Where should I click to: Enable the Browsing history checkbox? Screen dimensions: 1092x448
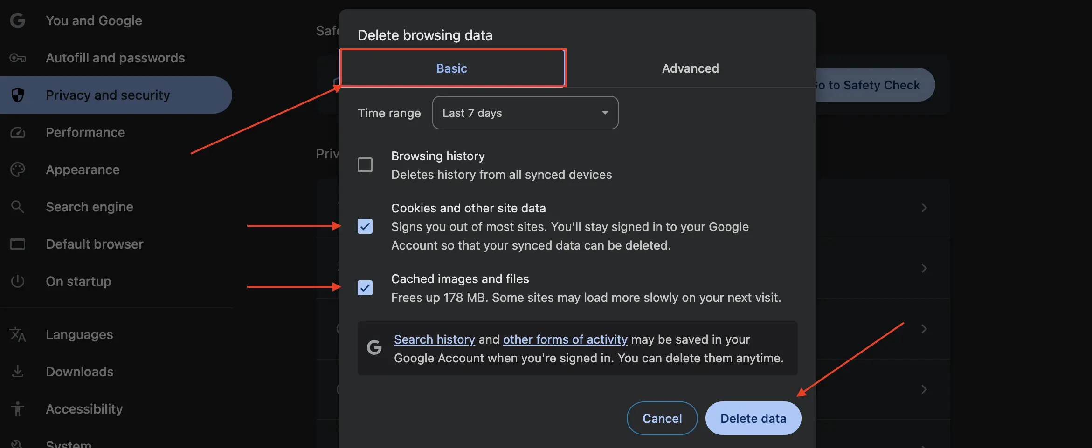click(x=366, y=164)
